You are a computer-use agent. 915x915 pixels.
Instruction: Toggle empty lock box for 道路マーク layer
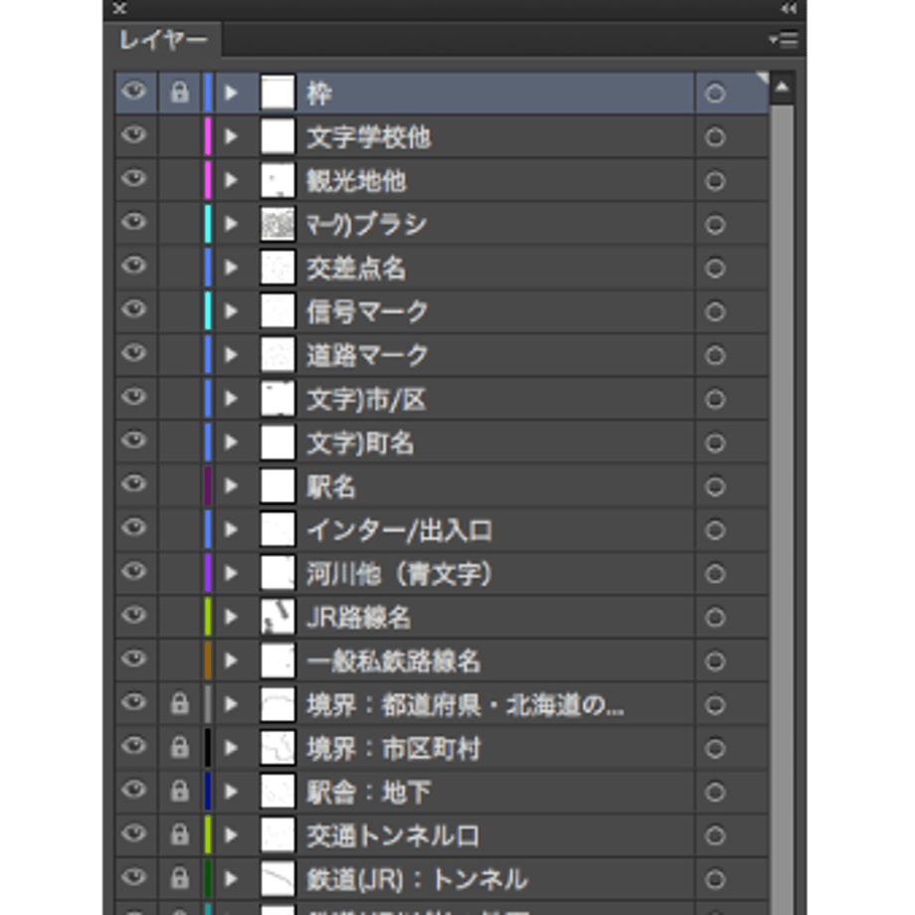coord(179,355)
